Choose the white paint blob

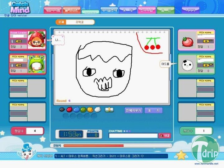[x=97, y=110]
